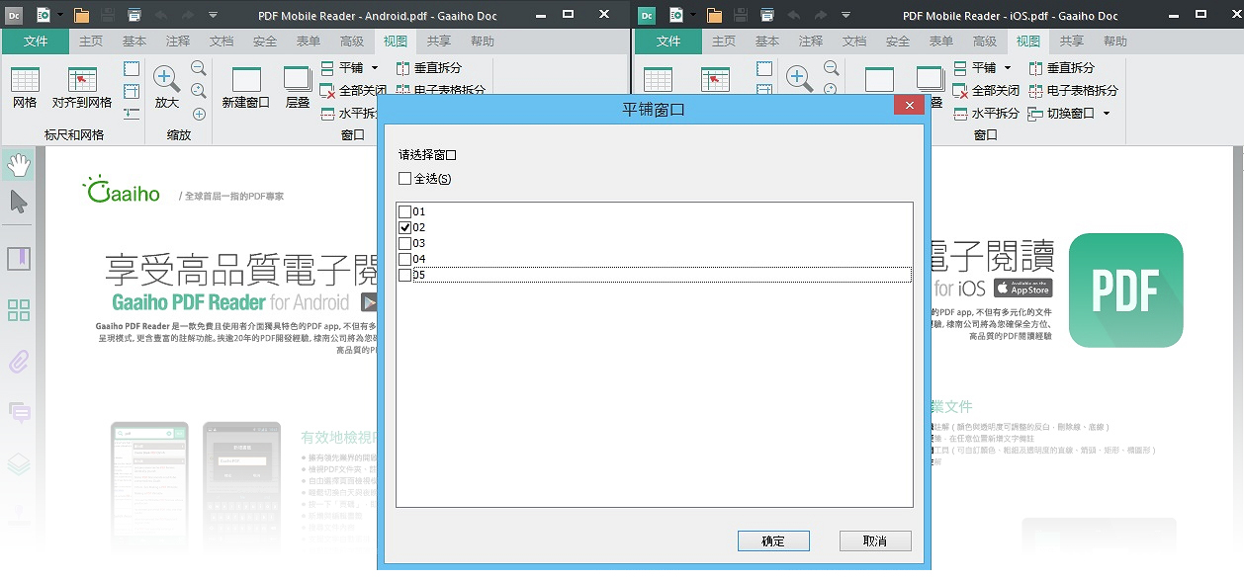Open 帮助 tab in iOS.pdf window
1244x581 pixels.
tap(1115, 41)
